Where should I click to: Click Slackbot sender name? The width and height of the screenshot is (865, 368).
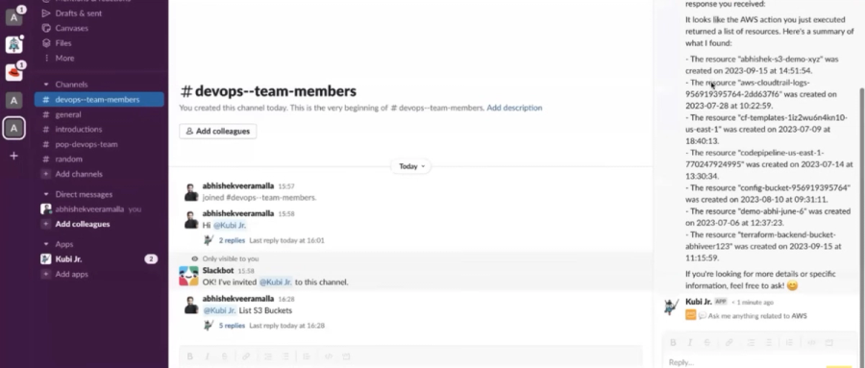click(x=218, y=270)
